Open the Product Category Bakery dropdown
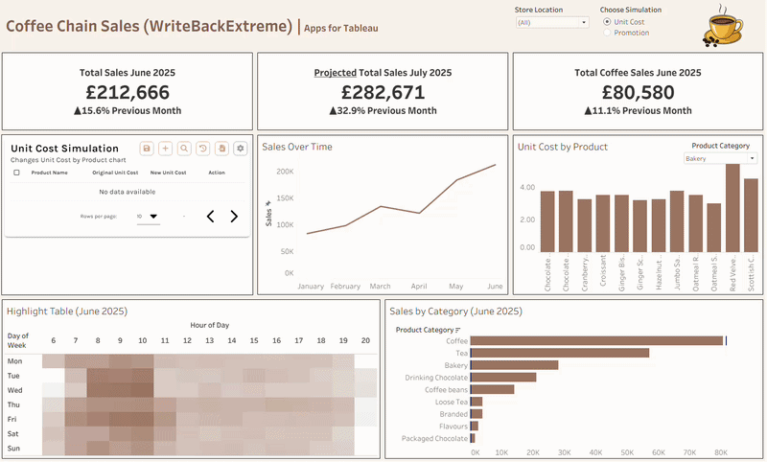This screenshot has width=767, height=462. coord(720,158)
